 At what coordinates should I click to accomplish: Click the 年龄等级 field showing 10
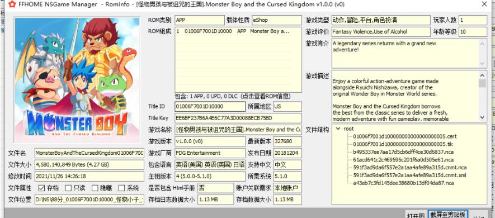pos(473,31)
